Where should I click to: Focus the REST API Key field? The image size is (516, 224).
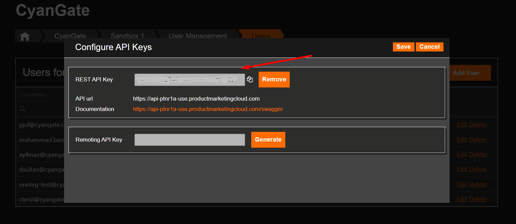click(x=190, y=80)
